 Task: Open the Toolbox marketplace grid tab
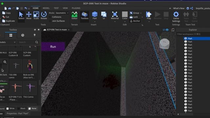[x=11, y=35]
